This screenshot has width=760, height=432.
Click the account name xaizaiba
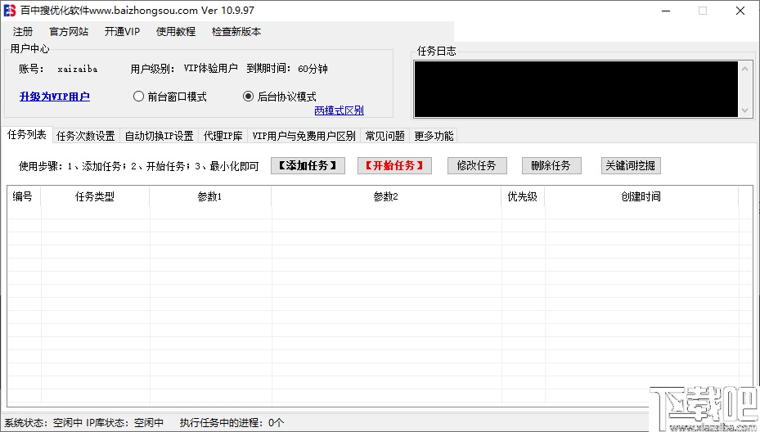pyautogui.click(x=78, y=70)
